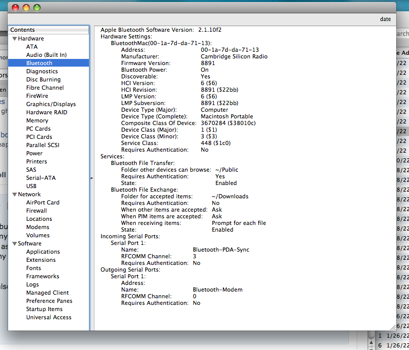
Task: Click the Cambridge Silicon Radio value
Action: pos(234,56)
